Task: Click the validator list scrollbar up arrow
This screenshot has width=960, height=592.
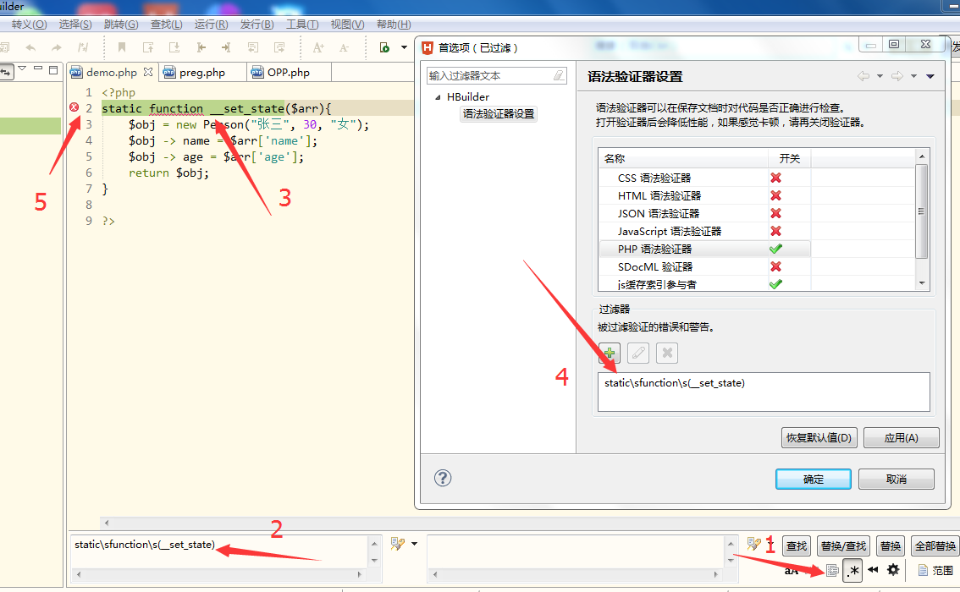Action: pyautogui.click(x=921, y=156)
